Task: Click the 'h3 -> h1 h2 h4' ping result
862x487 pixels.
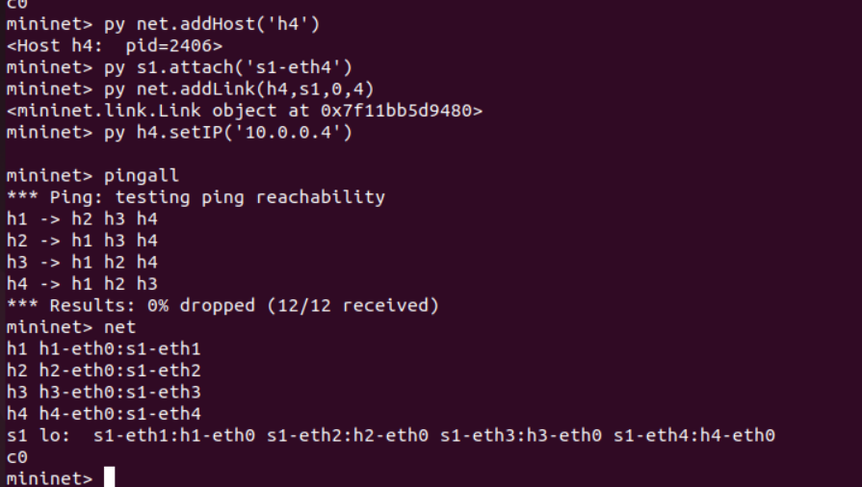Action: 82,262
